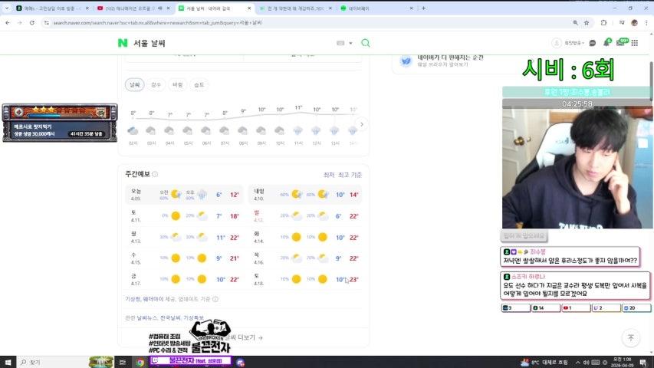Select the 오늘 4.09 forecast row
Image resolution: width=654 pixels, height=368 pixels.
tap(184, 195)
